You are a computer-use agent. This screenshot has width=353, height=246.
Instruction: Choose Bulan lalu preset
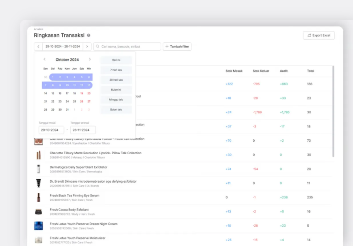(x=116, y=109)
